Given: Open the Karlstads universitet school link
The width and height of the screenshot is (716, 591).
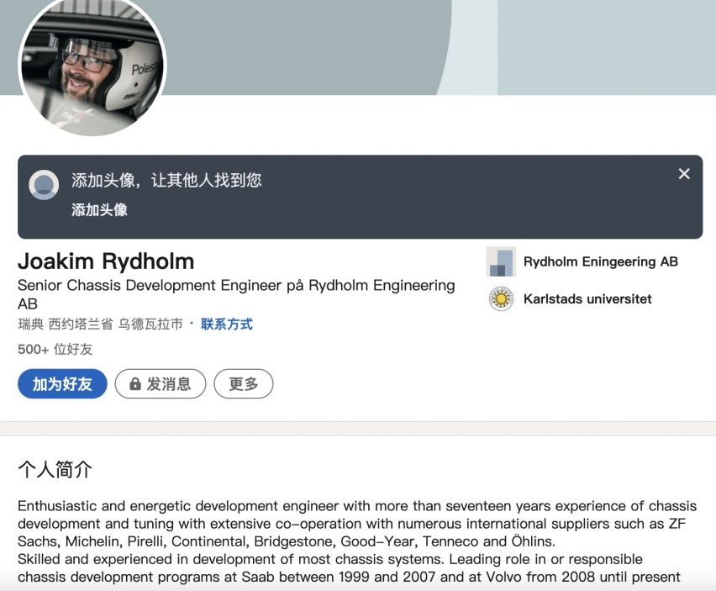Looking at the screenshot, I should tap(587, 299).
